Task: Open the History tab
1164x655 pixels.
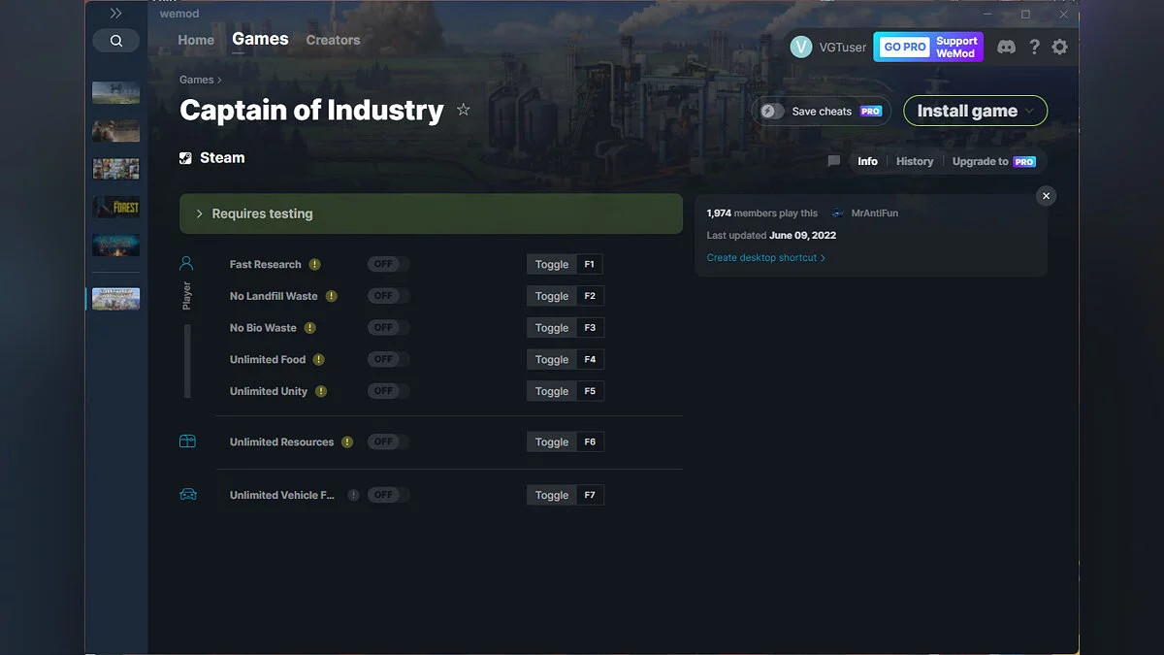Action: coord(915,161)
